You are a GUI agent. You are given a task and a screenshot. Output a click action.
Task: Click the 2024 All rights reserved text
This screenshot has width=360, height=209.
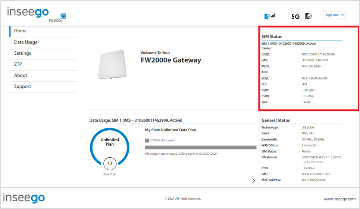pos(182,199)
